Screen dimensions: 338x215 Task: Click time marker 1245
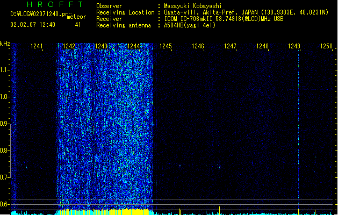coord(166,46)
